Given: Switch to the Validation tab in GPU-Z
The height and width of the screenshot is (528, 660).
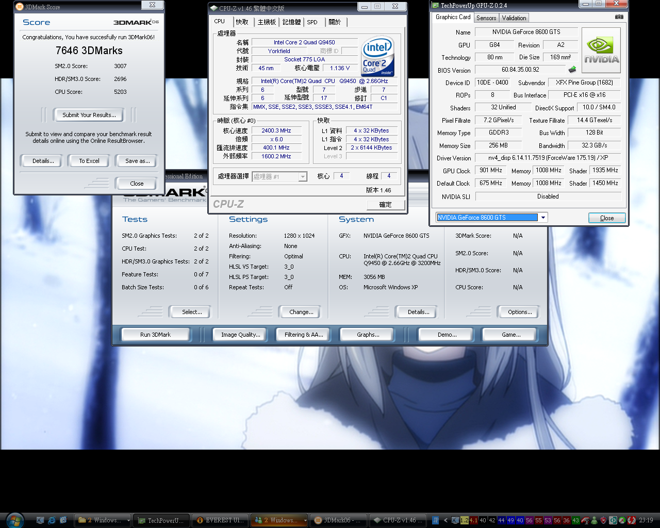Looking at the screenshot, I should coord(514,18).
